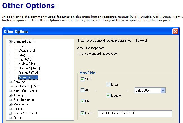
Task: Expand the Scrolling category
Action: coord(10,82)
